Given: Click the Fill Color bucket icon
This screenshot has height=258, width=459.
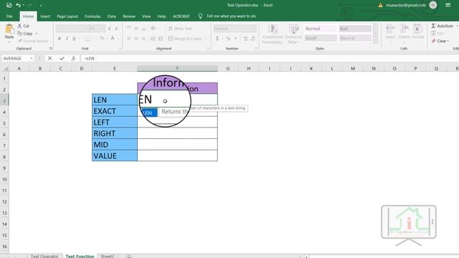Looking at the screenshot, I should (102, 38).
